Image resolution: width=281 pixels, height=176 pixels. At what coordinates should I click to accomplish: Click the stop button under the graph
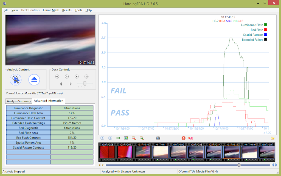110,138
